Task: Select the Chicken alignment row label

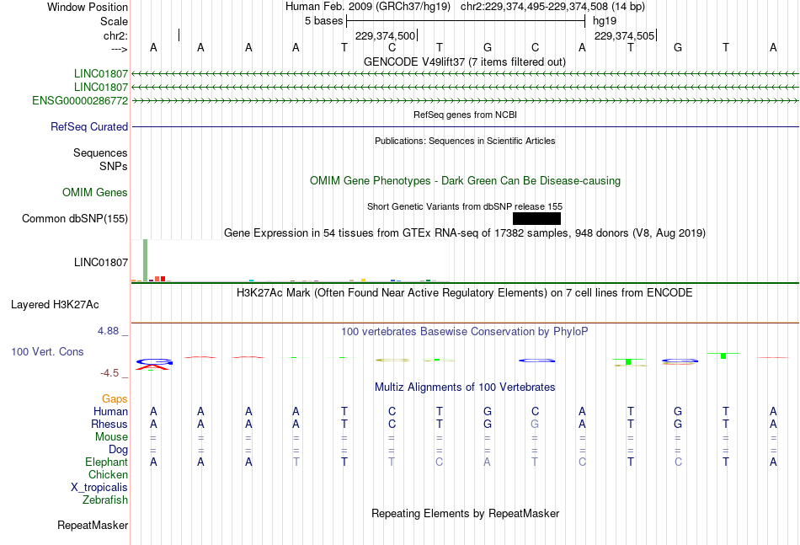Action: pos(108,474)
